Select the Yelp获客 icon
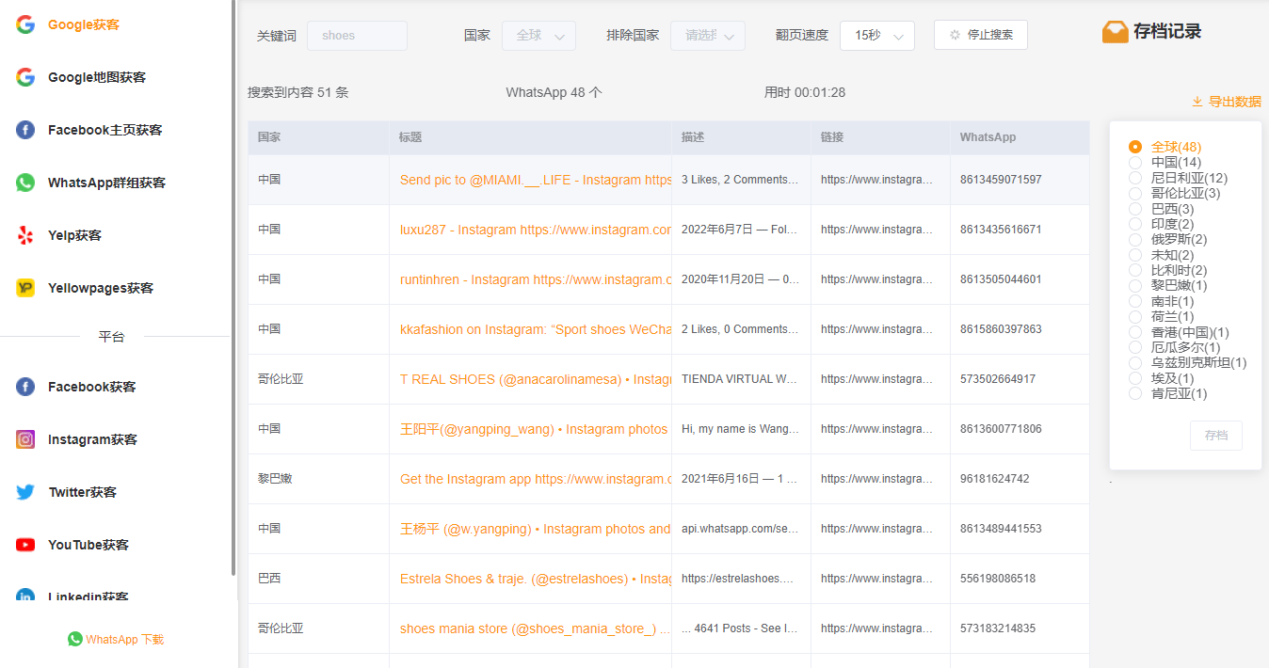Screen dimensions: 1269x668 click(x=25, y=235)
